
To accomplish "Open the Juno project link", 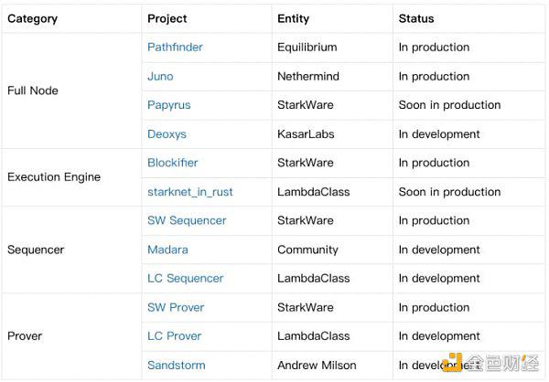I will [x=160, y=76].
